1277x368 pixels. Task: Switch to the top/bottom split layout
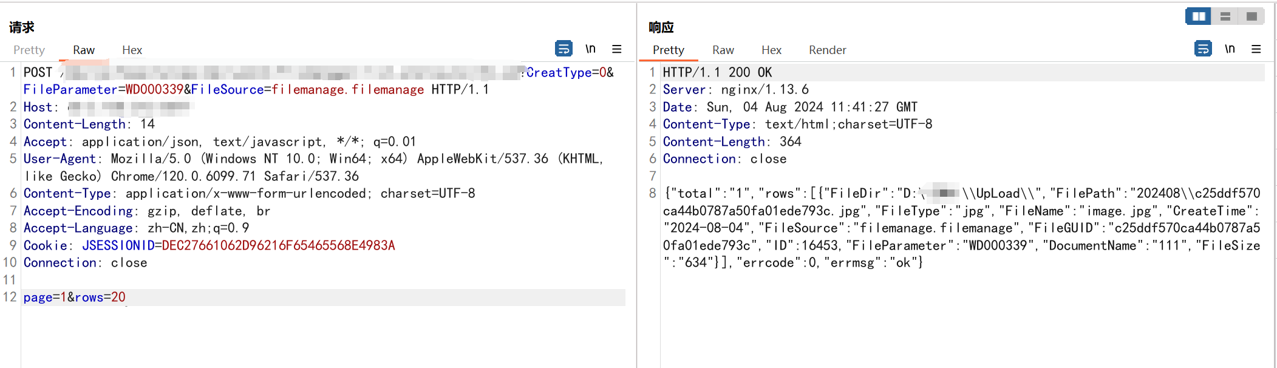coord(1225,16)
